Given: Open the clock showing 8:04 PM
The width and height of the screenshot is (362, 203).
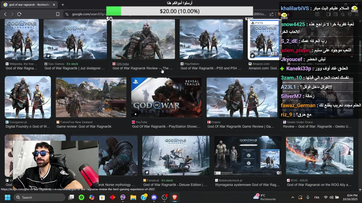Looking at the screenshot, I should 350,197.
